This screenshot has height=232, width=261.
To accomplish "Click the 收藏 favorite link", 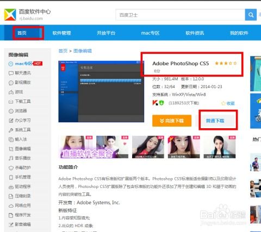I will [x=231, y=103].
